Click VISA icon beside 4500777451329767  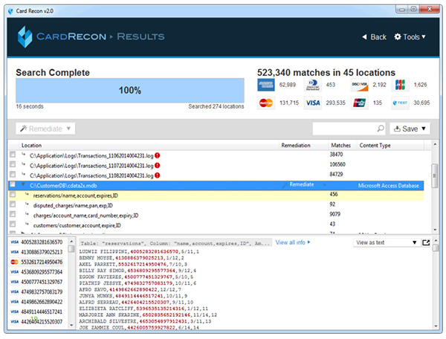(14, 282)
